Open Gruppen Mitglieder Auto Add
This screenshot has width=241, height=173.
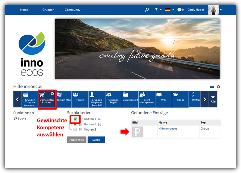pyautogui.click(x=97, y=99)
